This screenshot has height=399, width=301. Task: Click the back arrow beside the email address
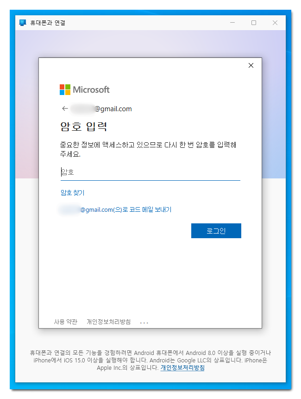[65, 108]
